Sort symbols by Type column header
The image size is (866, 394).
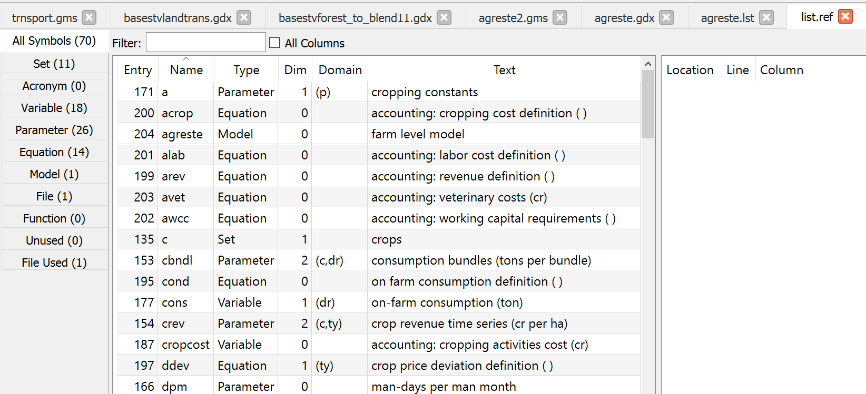coord(246,70)
